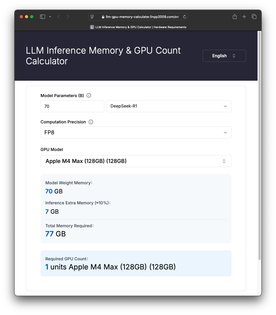276x315 pixels.
Task: Go back to the previous page
Action: (59, 17)
